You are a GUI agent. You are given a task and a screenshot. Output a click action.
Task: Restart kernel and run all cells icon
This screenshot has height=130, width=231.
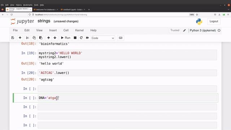coord(87,38)
